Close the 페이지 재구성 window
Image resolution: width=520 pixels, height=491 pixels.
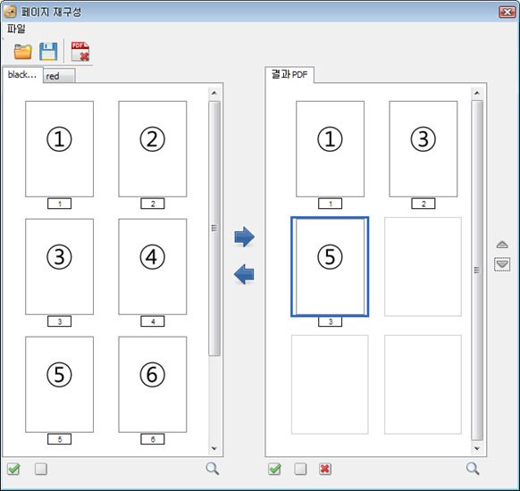coord(507,12)
